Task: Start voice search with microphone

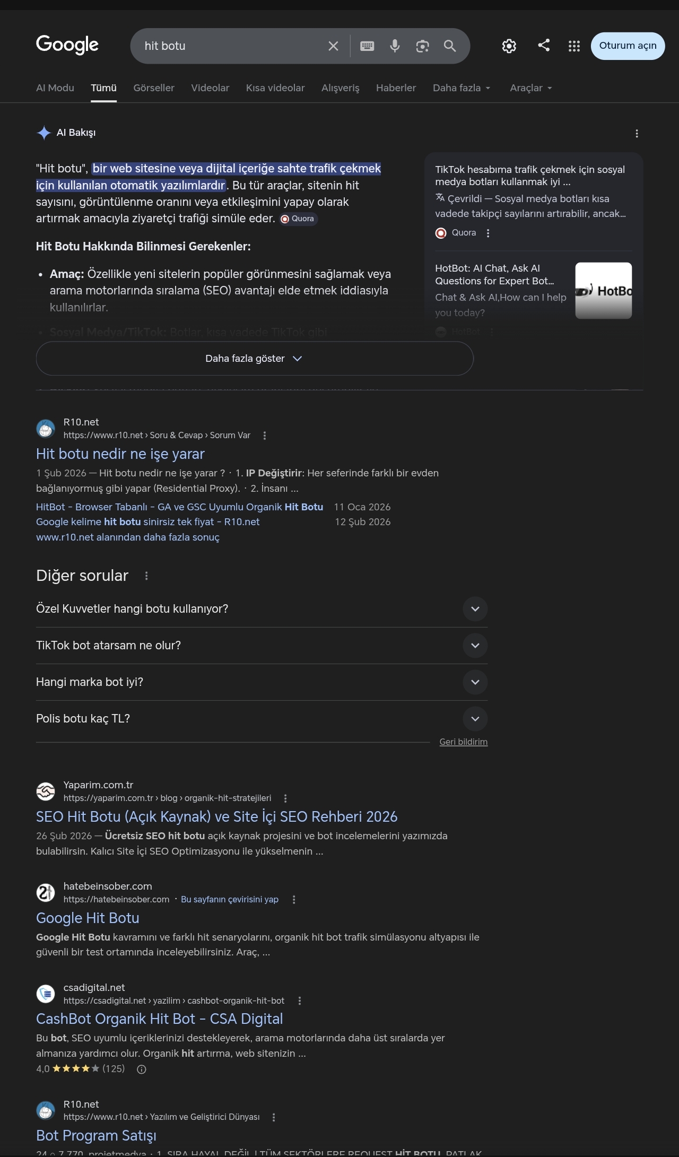Action: coord(395,46)
